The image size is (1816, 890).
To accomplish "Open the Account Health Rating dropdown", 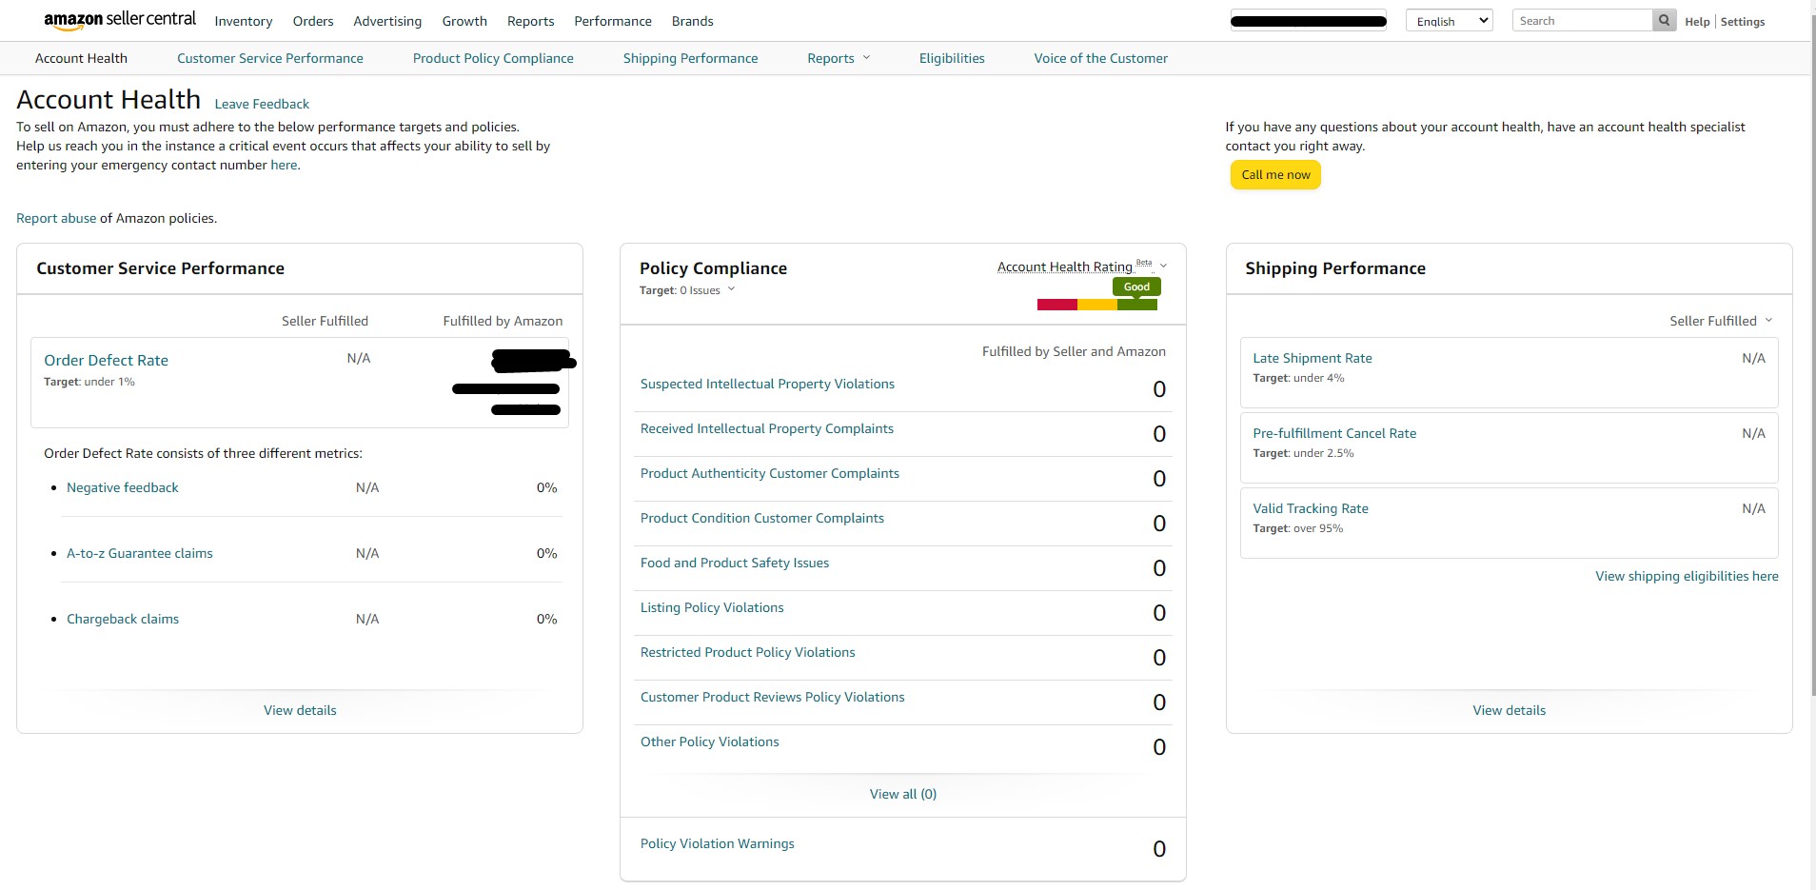I will tap(1163, 267).
